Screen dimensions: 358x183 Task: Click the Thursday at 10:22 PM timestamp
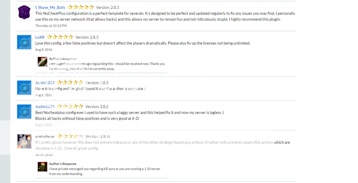coord(51,26)
